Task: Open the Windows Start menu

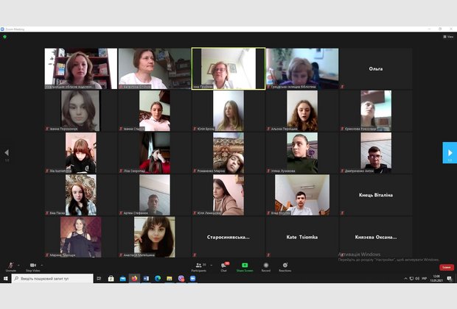Action: tap(6, 278)
